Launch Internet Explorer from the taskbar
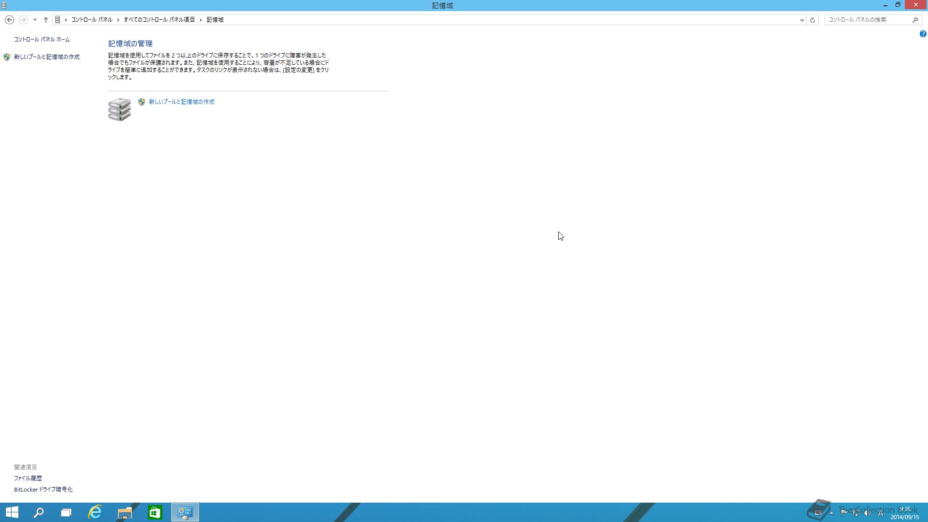 [x=95, y=512]
